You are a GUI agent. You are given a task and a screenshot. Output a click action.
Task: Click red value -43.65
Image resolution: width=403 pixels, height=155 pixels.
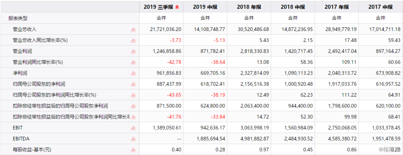tap(174, 95)
